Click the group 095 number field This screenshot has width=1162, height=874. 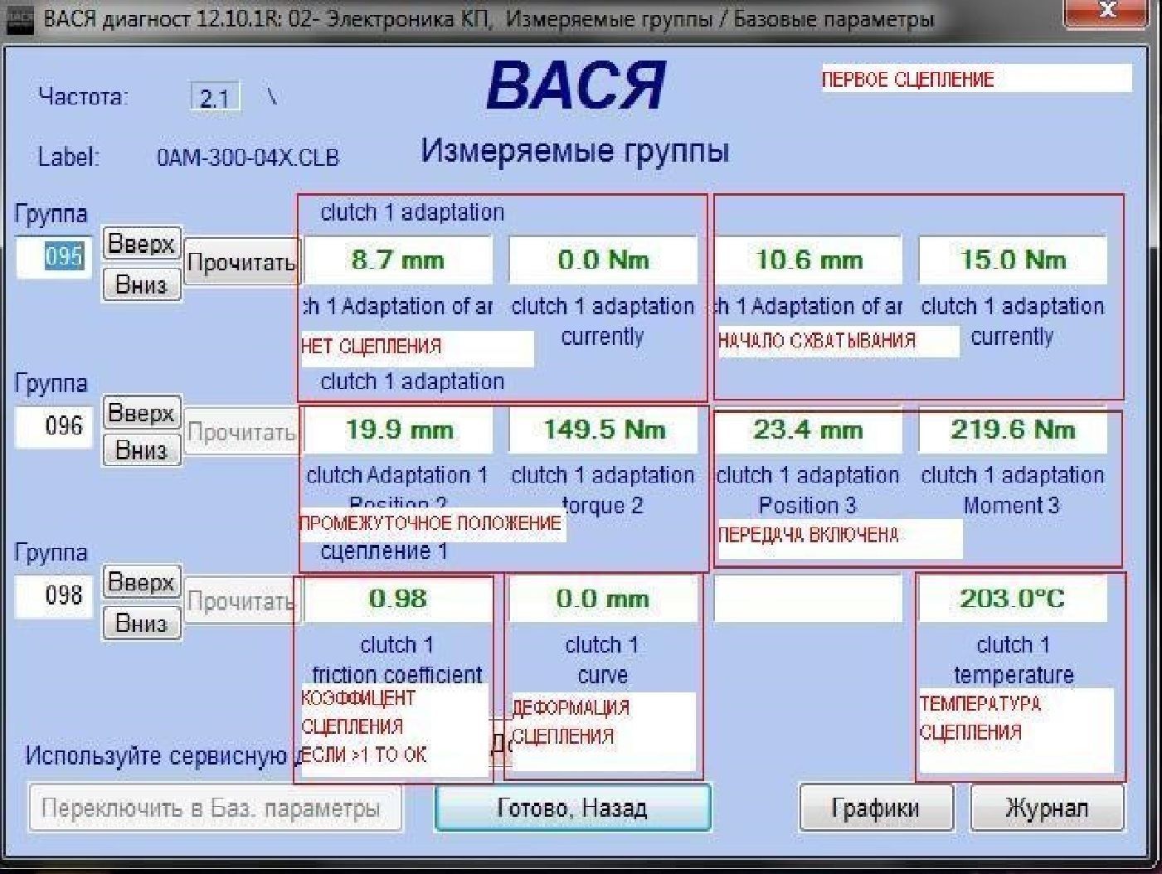[x=53, y=257]
